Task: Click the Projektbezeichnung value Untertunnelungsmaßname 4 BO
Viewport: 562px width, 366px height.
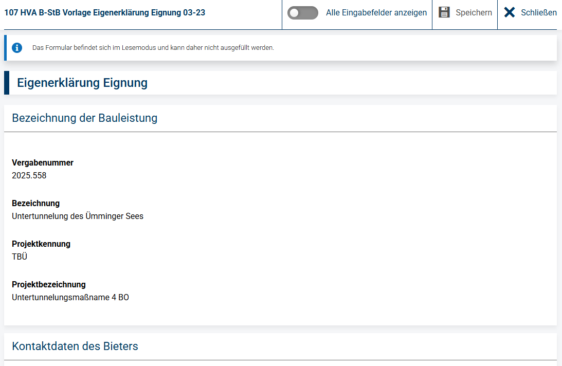Action: tap(70, 298)
